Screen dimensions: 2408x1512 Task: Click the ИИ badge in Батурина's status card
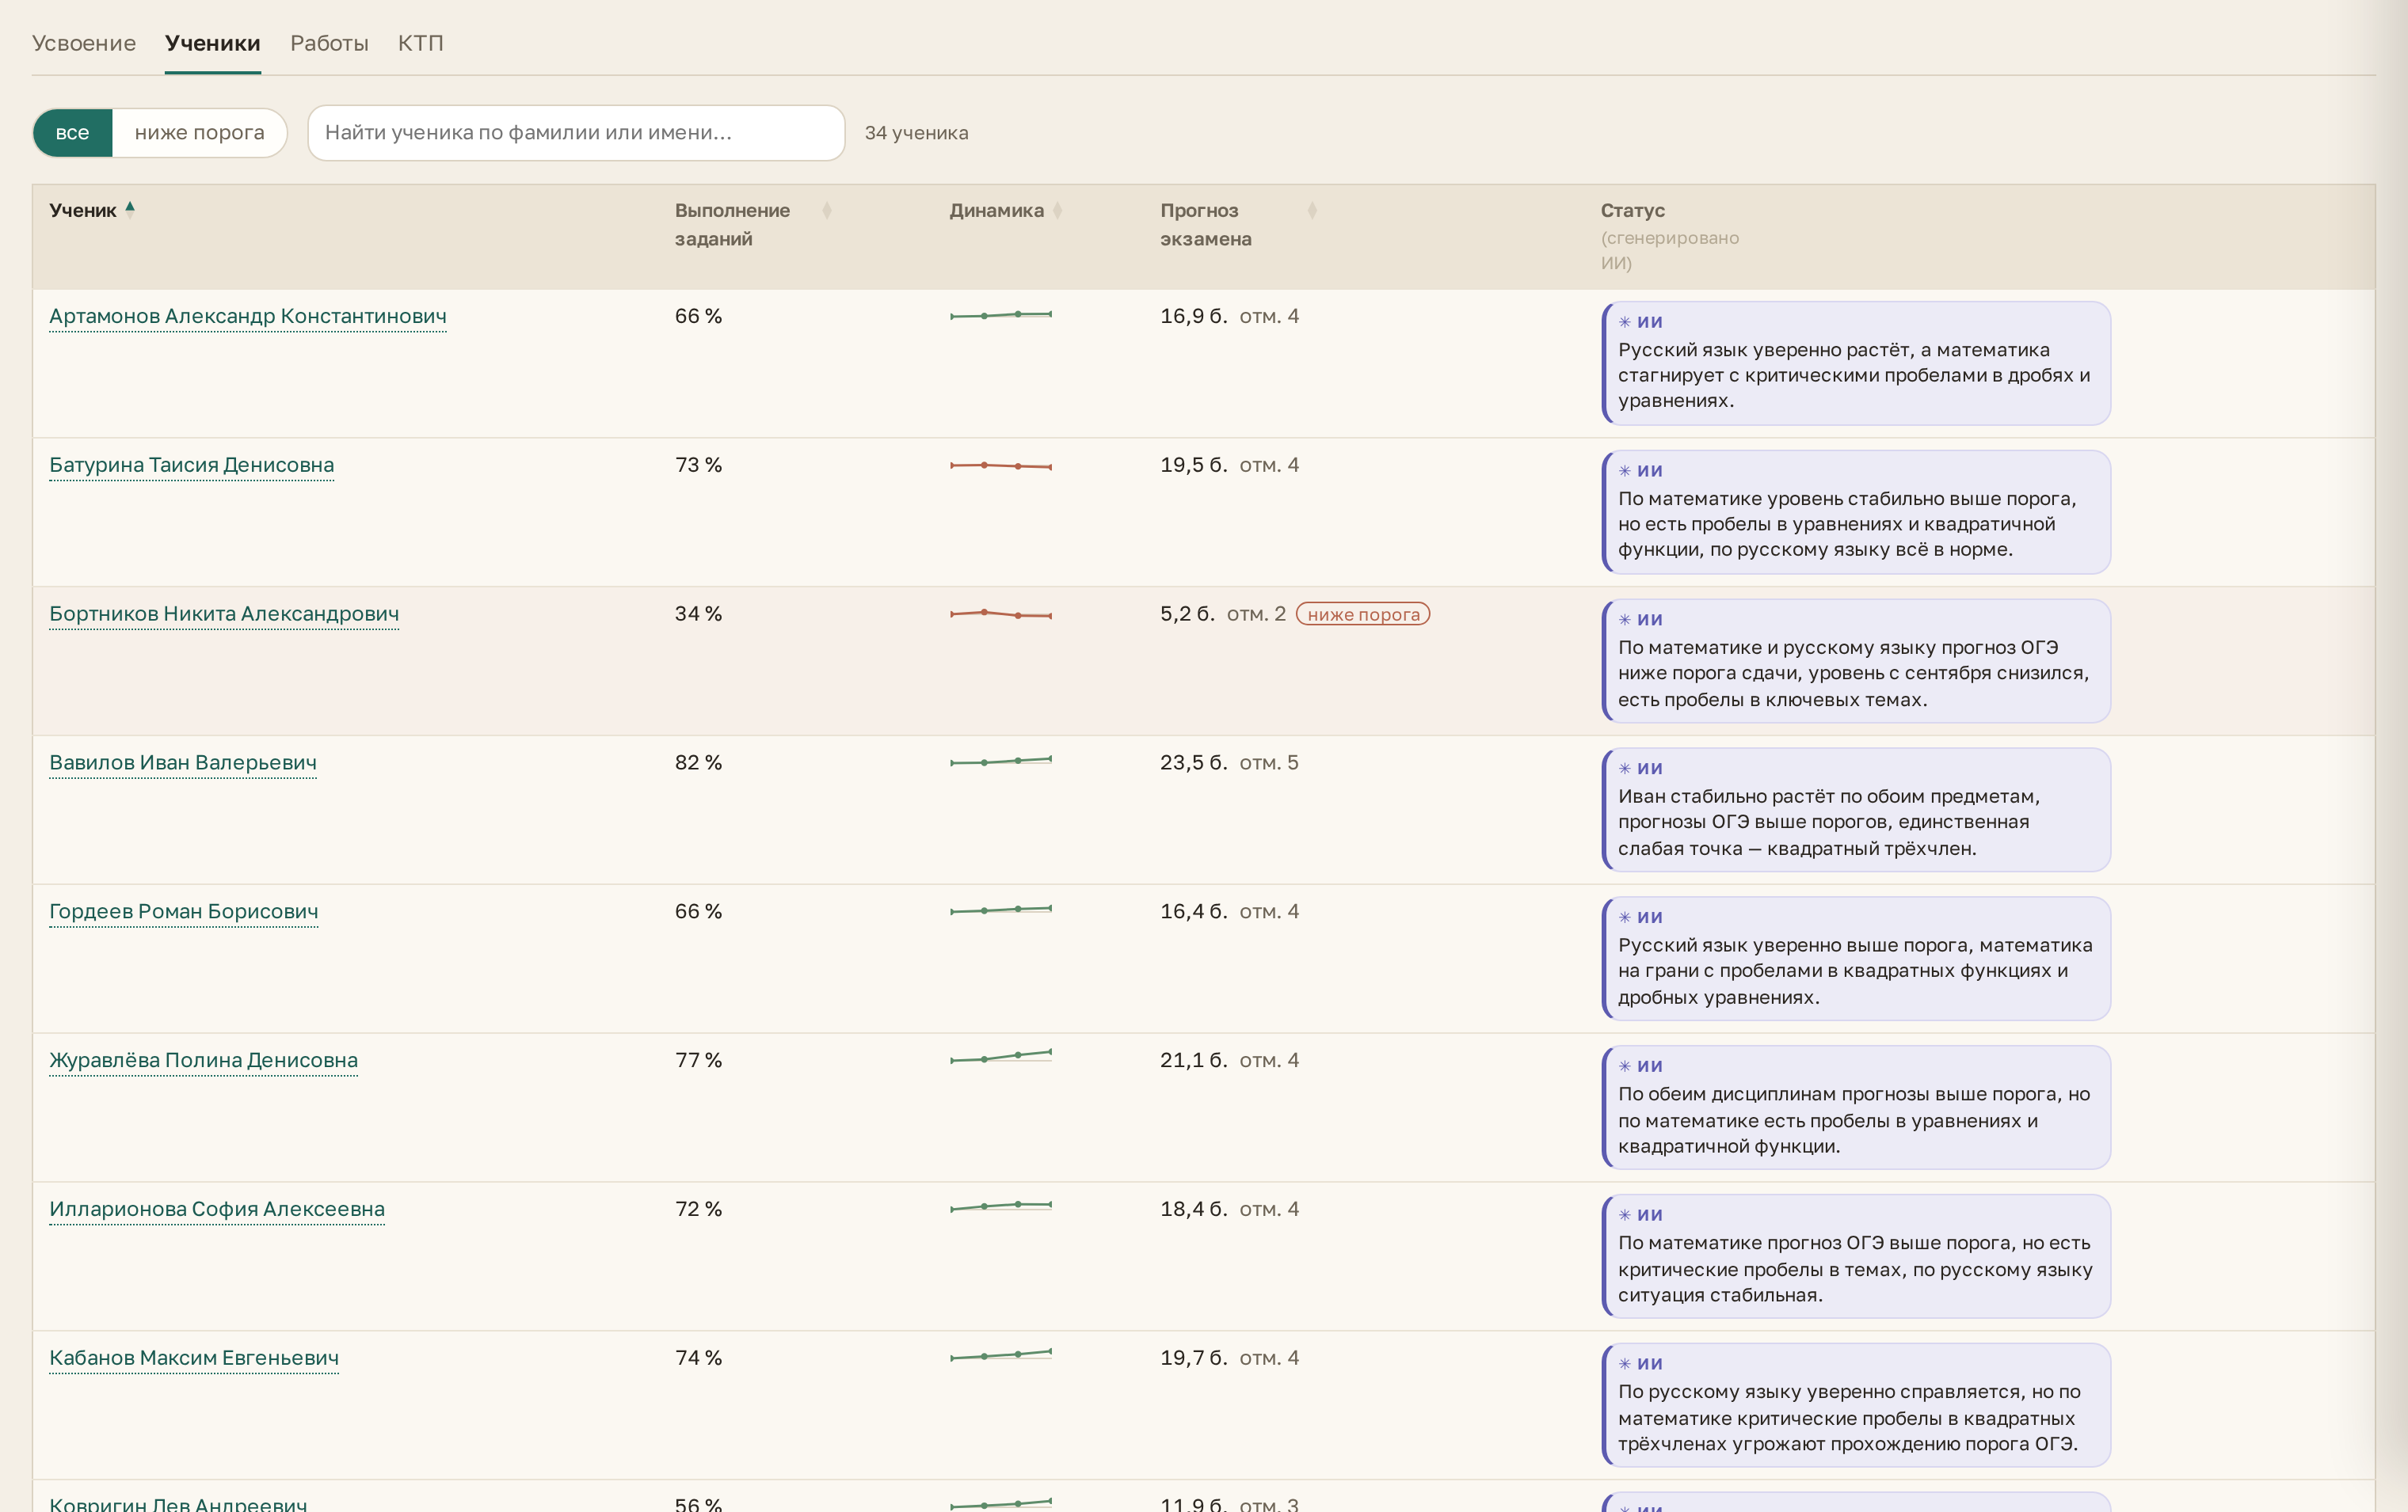tap(1640, 471)
